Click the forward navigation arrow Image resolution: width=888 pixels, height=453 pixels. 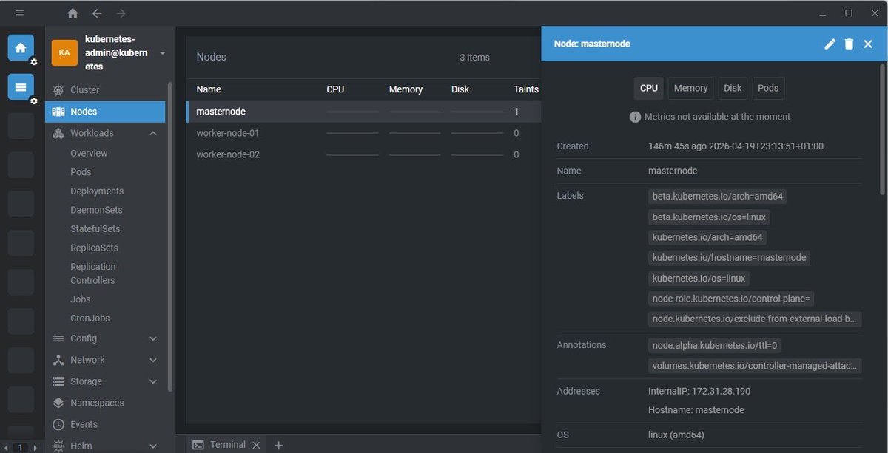coord(121,13)
